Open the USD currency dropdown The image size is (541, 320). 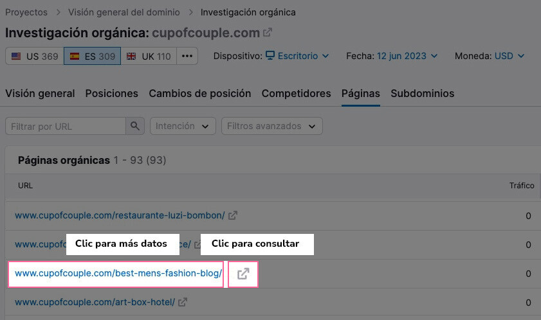pyautogui.click(x=509, y=56)
